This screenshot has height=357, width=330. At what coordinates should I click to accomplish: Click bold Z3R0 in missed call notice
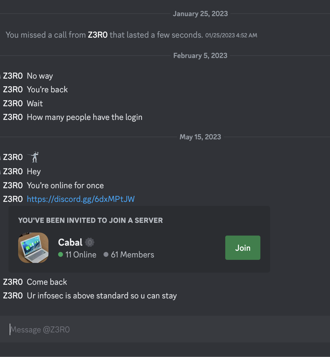(x=98, y=35)
